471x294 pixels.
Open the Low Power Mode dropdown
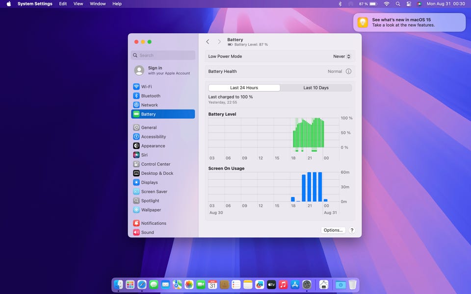pyautogui.click(x=342, y=56)
